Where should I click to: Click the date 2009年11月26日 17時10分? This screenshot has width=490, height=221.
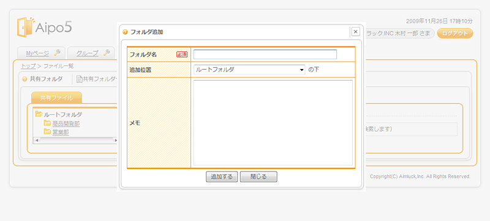439,21
